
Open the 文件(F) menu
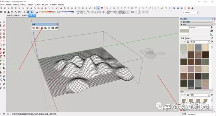(x=2, y=5)
